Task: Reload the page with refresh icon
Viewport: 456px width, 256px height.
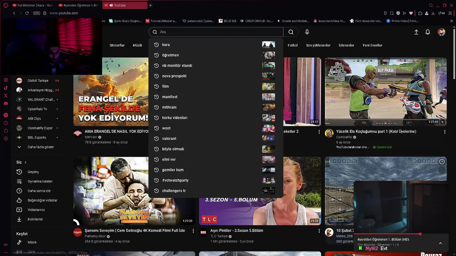Action: [27, 13]
